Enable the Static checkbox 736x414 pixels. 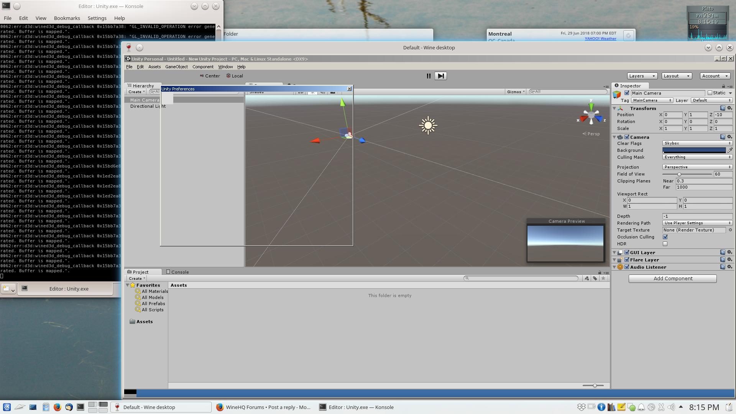[x=710, y=93]
